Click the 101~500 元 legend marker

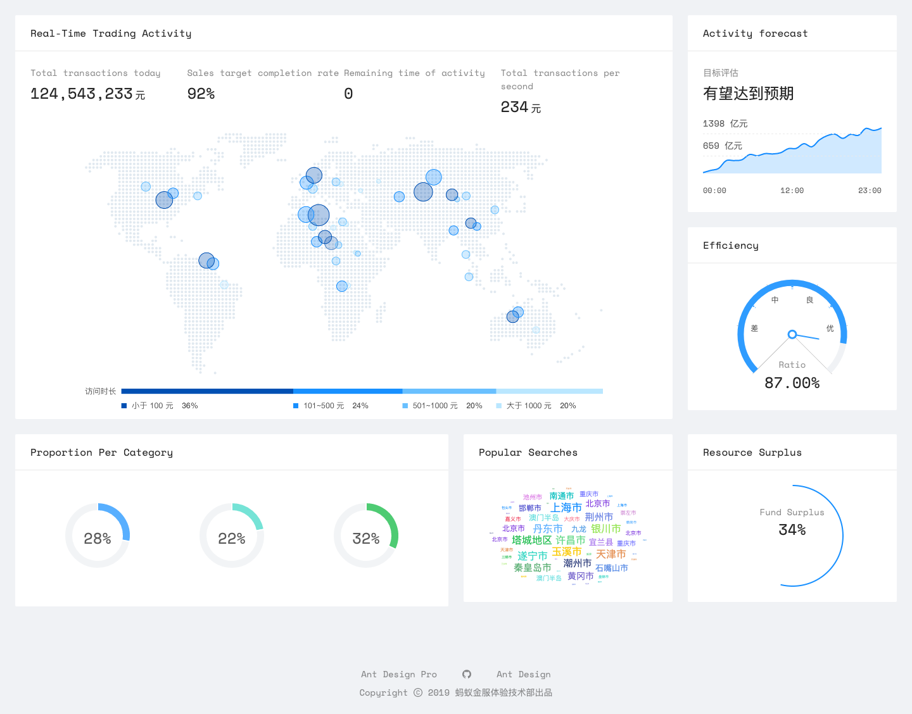296,406
